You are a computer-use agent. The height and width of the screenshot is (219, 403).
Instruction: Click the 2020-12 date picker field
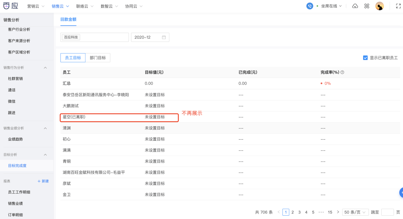[150, 38]
